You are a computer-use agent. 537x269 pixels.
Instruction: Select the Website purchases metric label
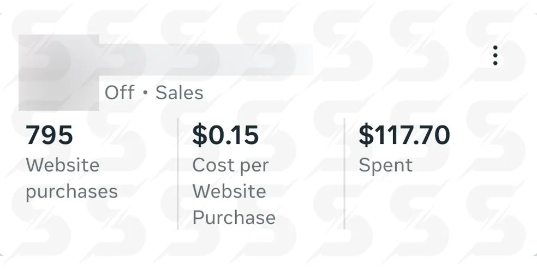click(x=71, y=178)
